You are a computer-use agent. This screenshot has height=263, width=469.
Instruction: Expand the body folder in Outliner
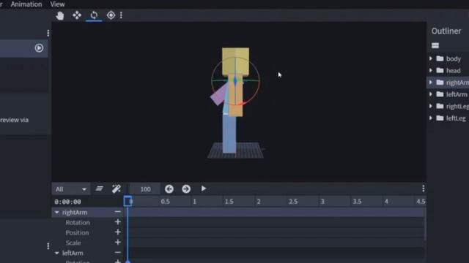pos(431,58)
